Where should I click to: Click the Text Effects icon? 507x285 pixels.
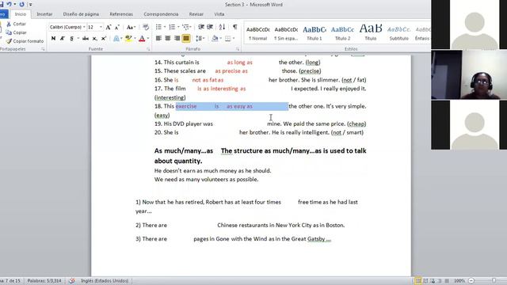[x=116, y=39]
